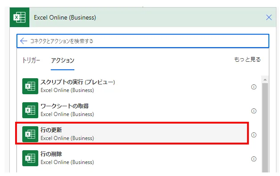280x176 pixels.
Task: Show info for 行の削除 action
Action: pyautogui.click(x=254, y=159)
